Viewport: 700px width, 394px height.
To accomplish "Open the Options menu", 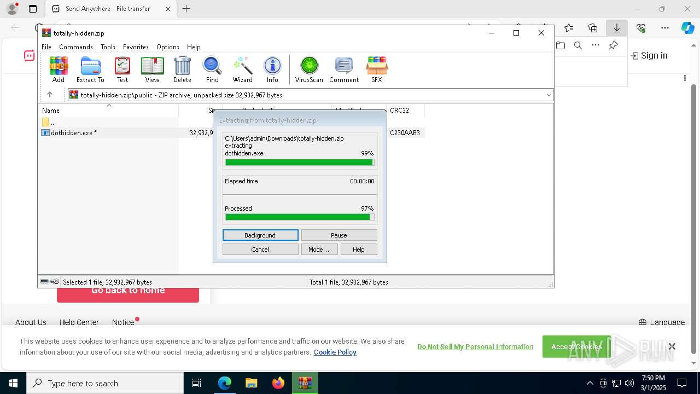I will [167, 47].
